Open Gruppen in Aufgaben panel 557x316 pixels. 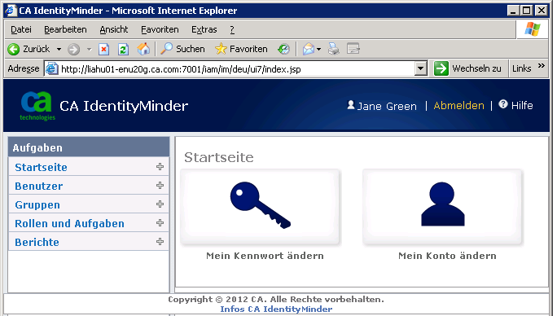pos(37,204)
